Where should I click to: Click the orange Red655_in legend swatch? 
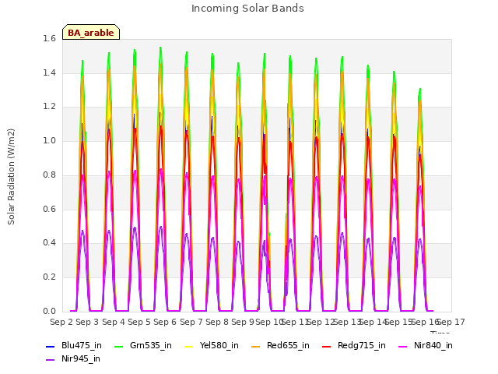click(256, 346)
